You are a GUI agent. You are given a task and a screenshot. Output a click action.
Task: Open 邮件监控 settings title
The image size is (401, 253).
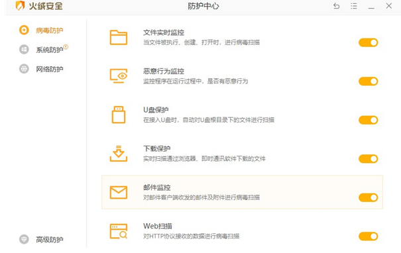(x=157, y=187)
